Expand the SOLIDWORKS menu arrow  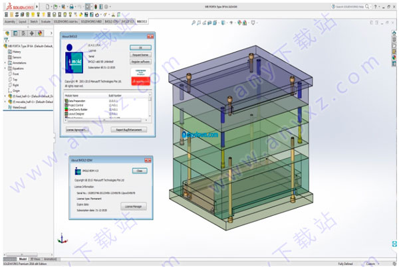[37, 7]
